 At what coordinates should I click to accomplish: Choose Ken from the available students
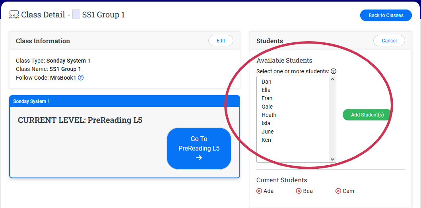point(266,140)
